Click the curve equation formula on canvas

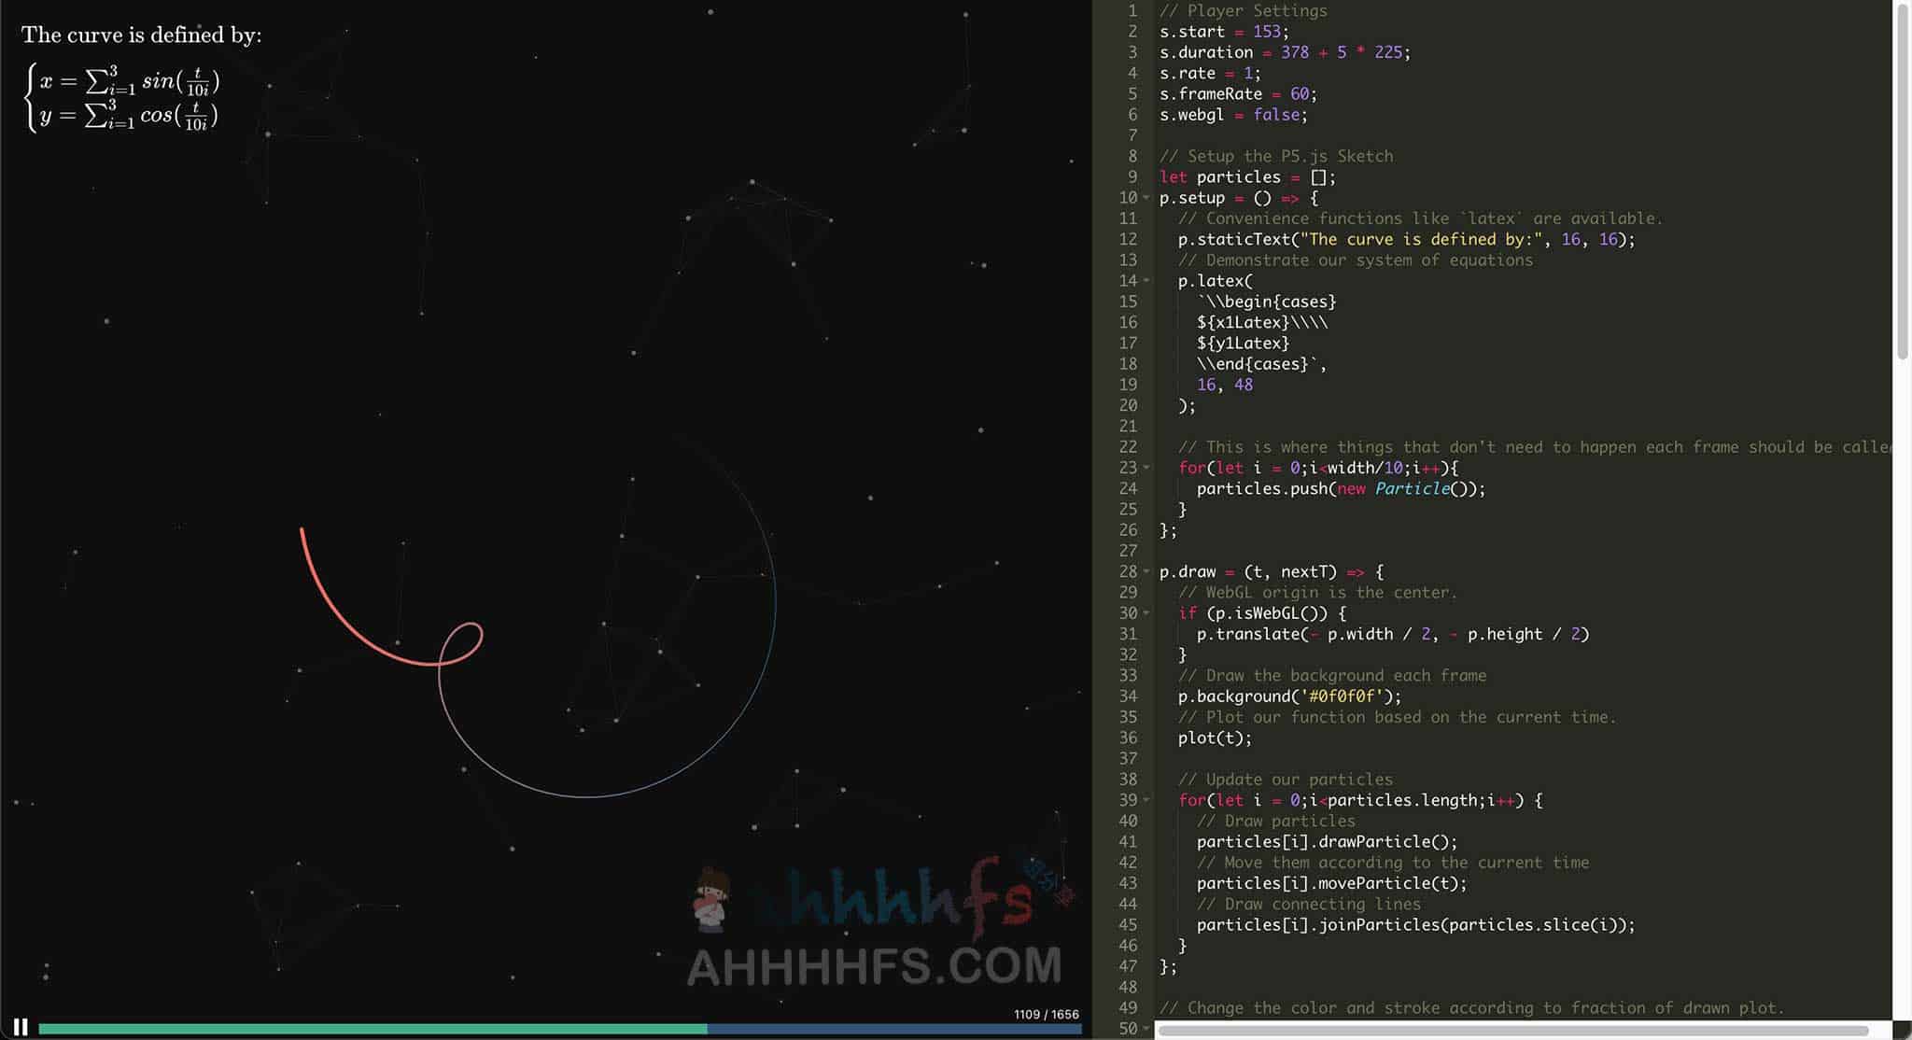(122, 98)
